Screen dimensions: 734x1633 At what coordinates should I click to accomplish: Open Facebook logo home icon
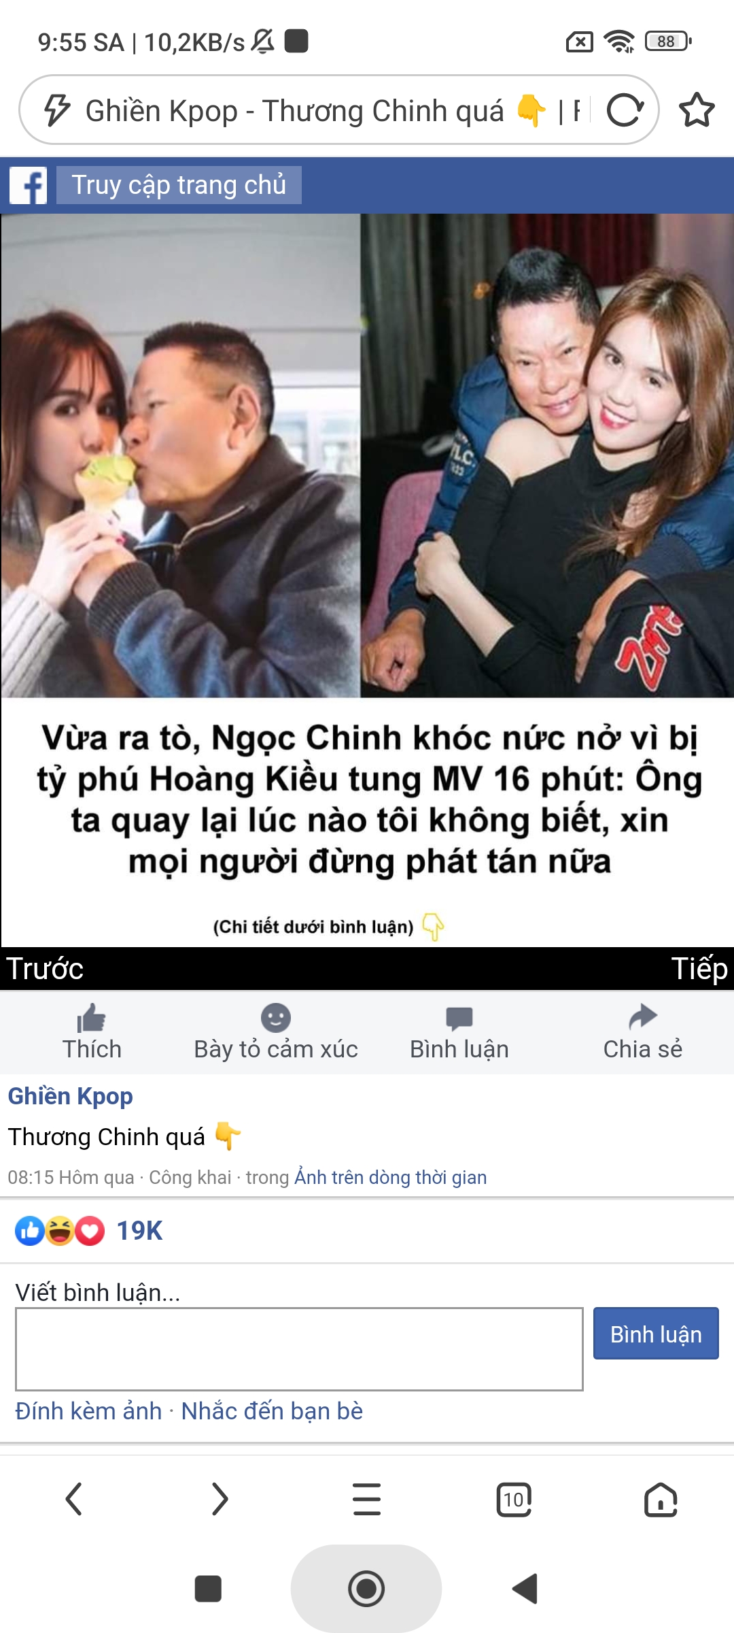pyautogui.click(x=28, y=185)
